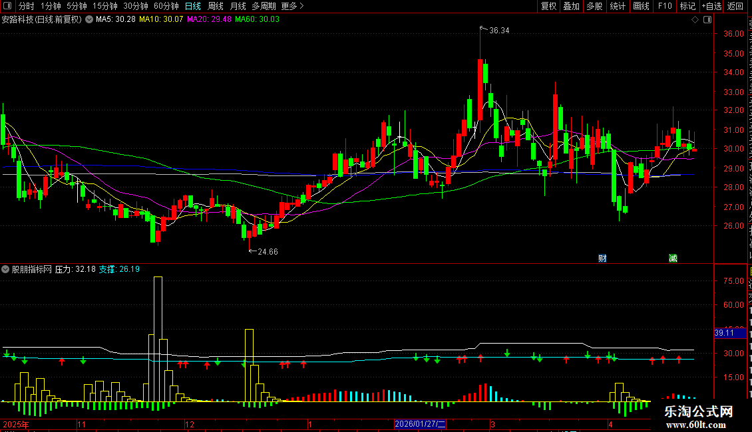The height and width of the screenshot is (432, 752).
Task: Open F10 company information
Action: tap(665, 6)
